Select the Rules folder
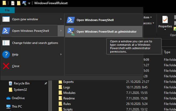The height and width of the screenshot is (111, 176). (67, 104)
